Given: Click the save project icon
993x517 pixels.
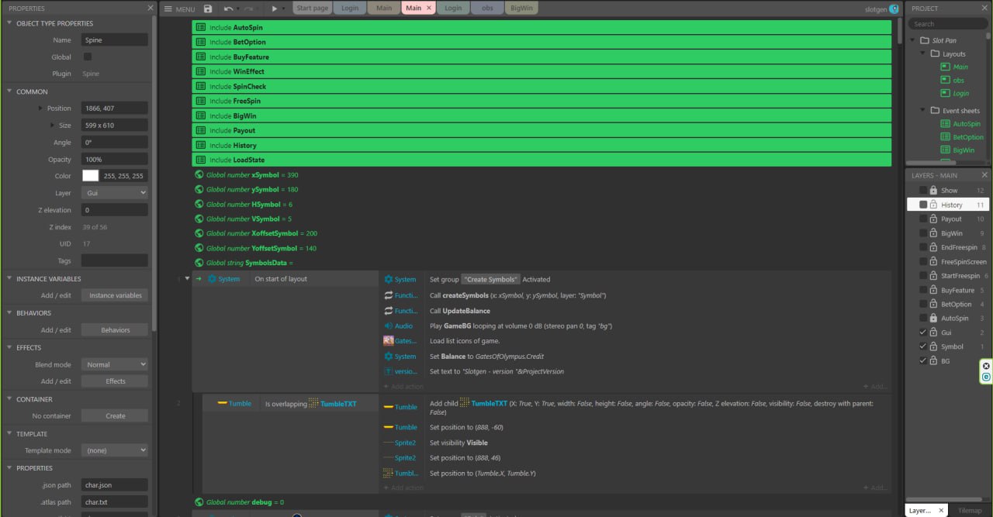Looking at the screenshot, I should (x=208, y=9).
